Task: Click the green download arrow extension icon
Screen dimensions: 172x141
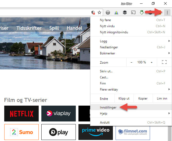Action: [142, 12]
